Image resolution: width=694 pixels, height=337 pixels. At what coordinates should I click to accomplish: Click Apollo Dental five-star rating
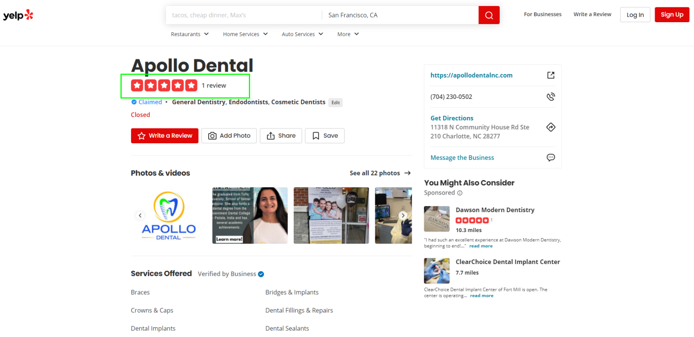click(x=164, y=86)
